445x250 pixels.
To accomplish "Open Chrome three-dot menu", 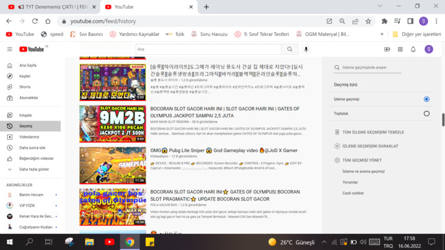I will (x=437, y=21).
